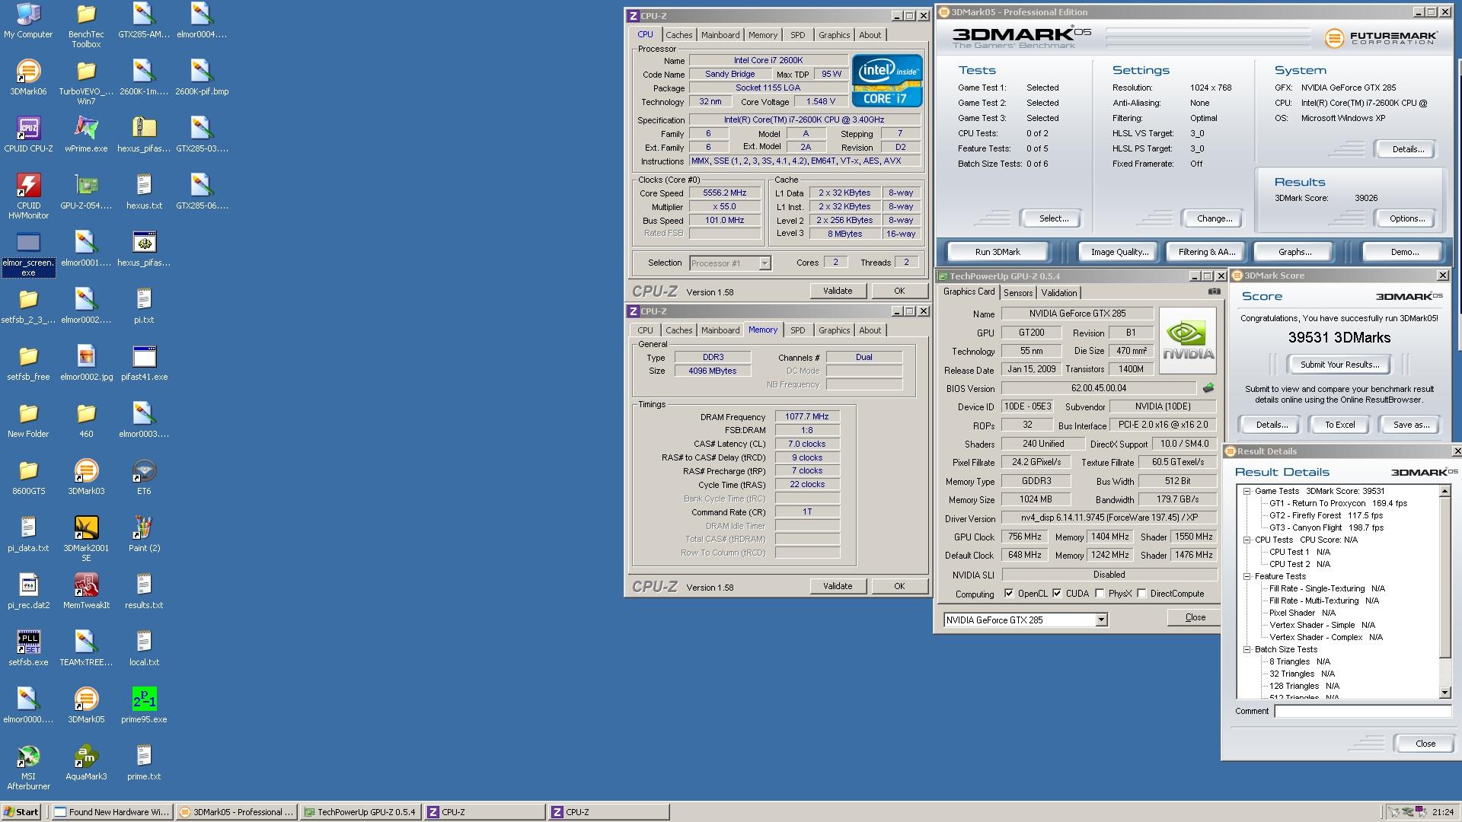1462x822 pixels.
Task: Click Image Quality button in 3DMark05
Action: 1119,252
